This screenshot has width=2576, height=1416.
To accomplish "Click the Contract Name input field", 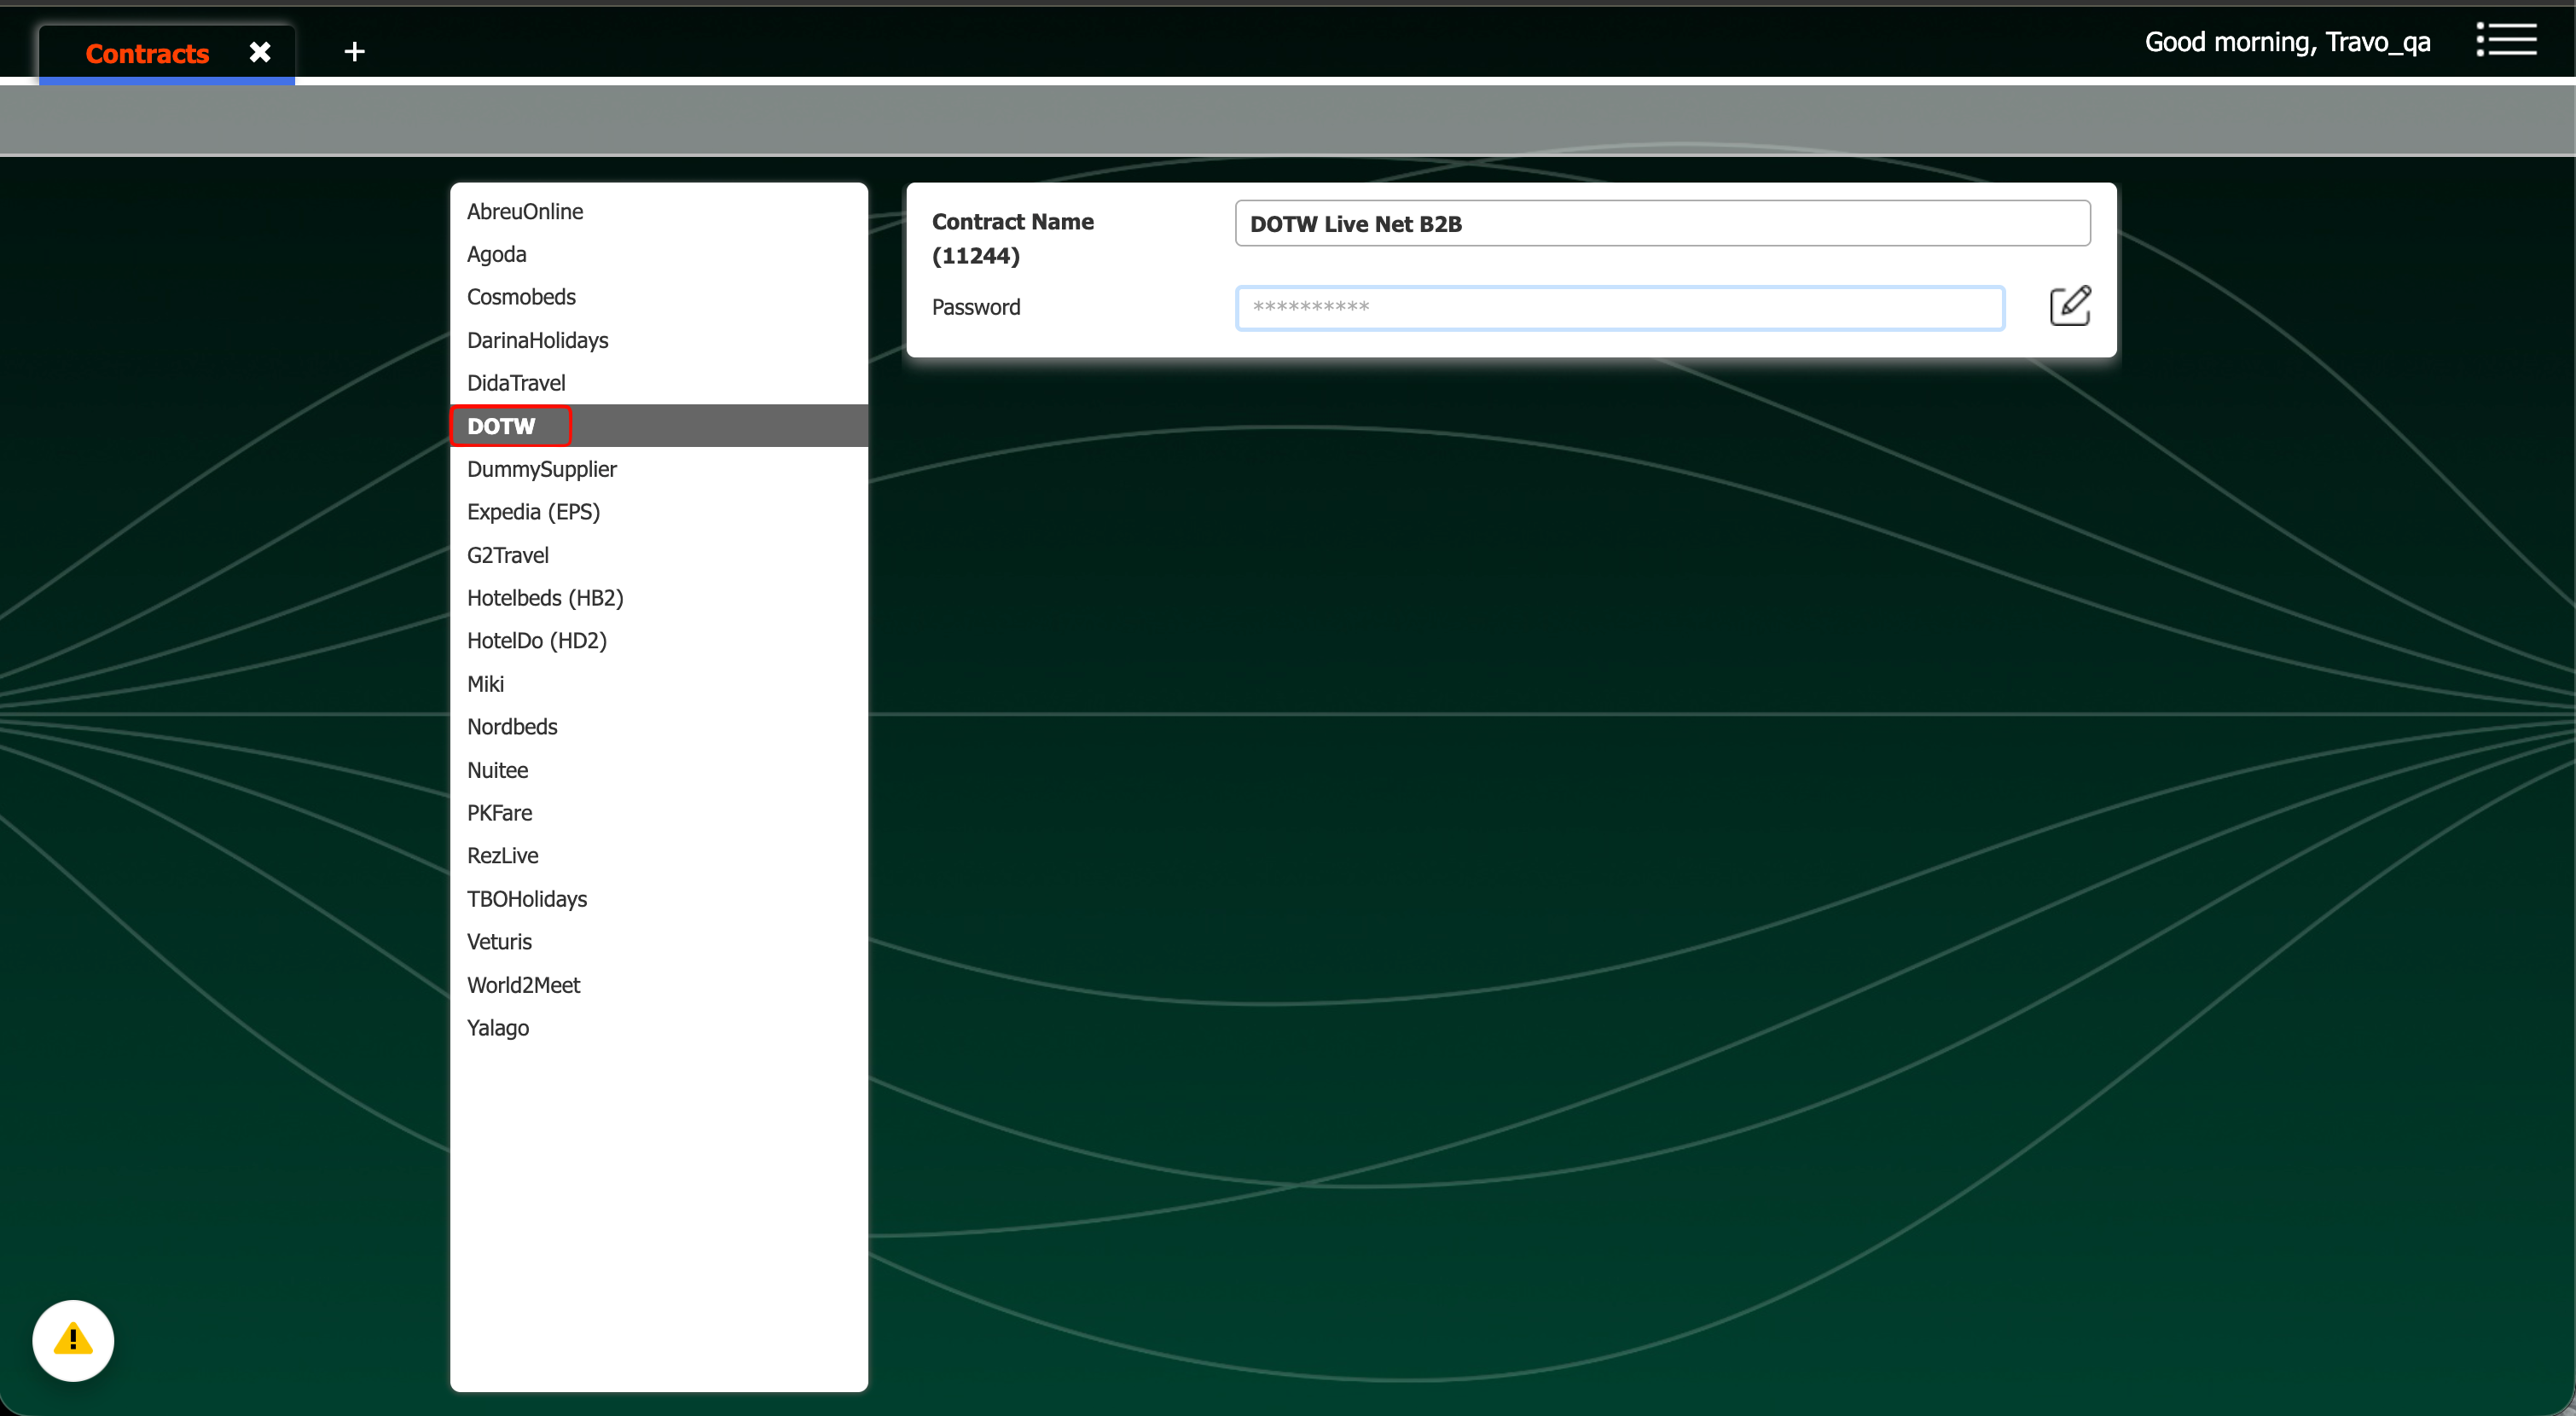I will tap(1661, 224).
